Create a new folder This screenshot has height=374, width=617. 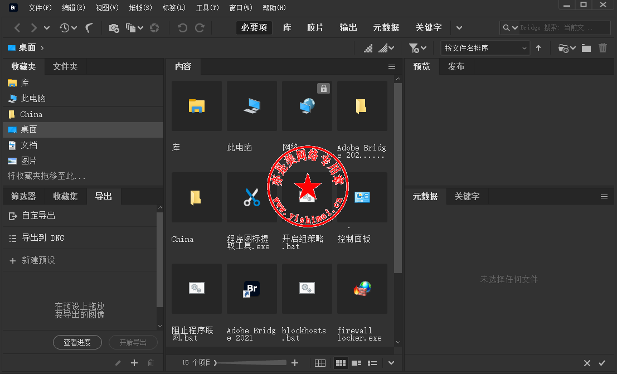coord(586,48)
